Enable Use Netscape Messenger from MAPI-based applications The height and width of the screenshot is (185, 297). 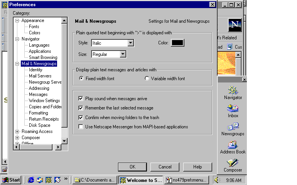[x=81, y=127]
